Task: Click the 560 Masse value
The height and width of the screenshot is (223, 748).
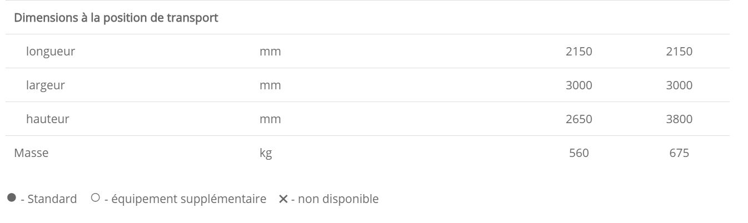Action: (x=579, y=153)
